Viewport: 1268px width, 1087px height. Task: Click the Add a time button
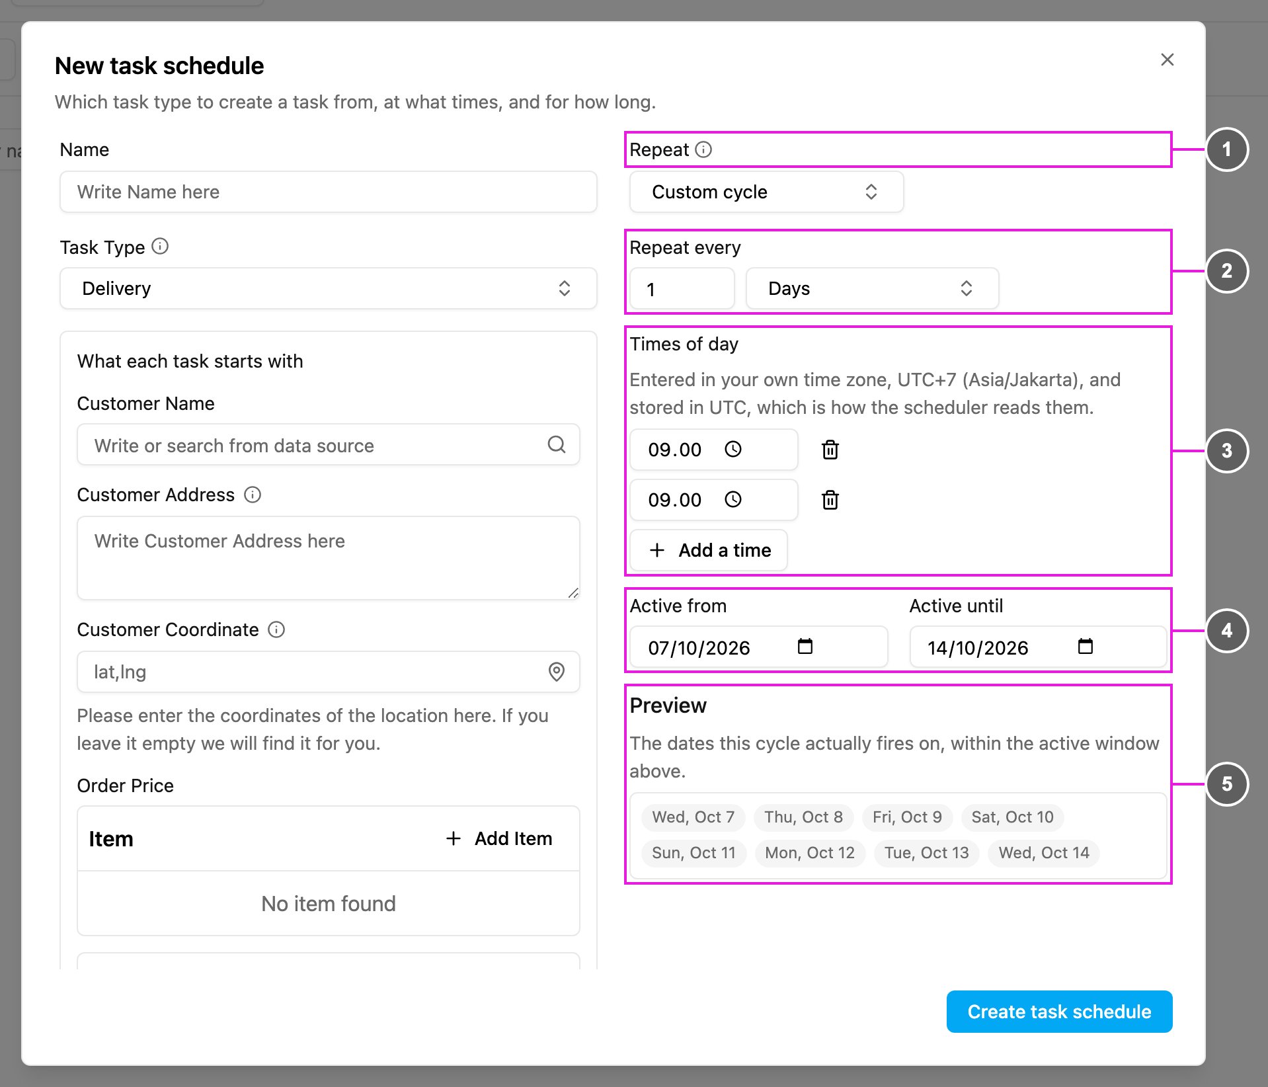[709, 550]
